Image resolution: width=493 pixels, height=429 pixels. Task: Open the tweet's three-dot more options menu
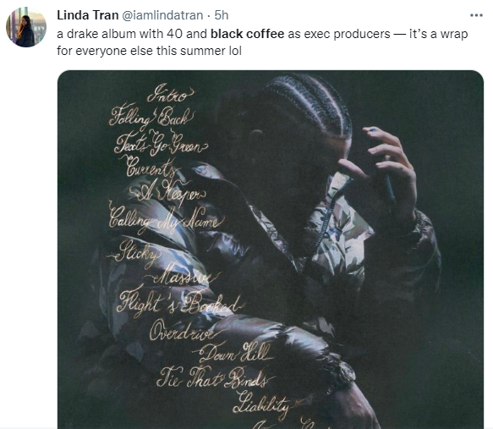click(476, 15)
